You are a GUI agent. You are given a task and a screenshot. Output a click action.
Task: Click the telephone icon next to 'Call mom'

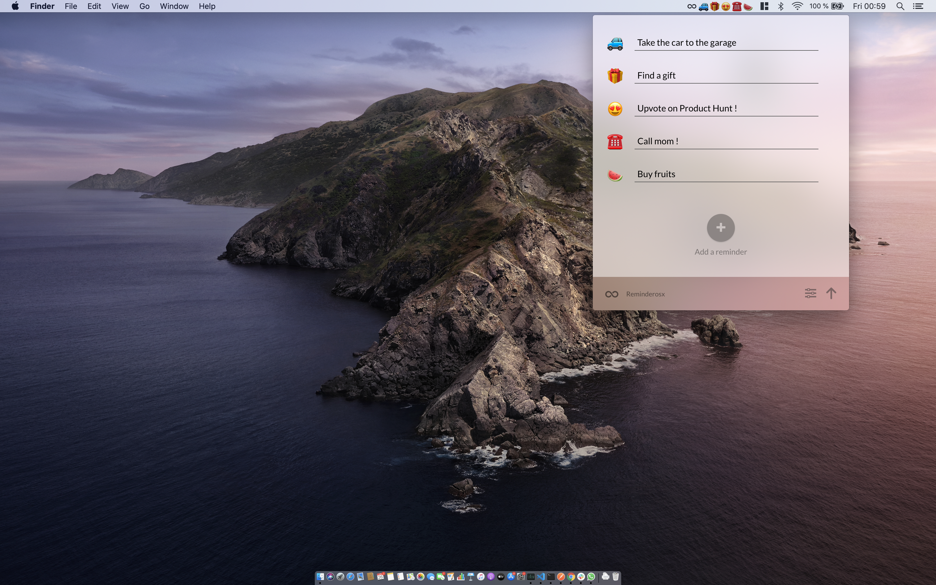(615, 142)
